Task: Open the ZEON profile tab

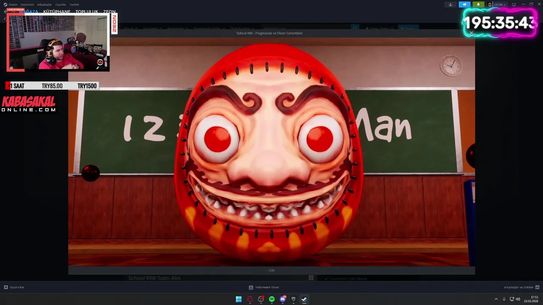Action: (109, 12)
